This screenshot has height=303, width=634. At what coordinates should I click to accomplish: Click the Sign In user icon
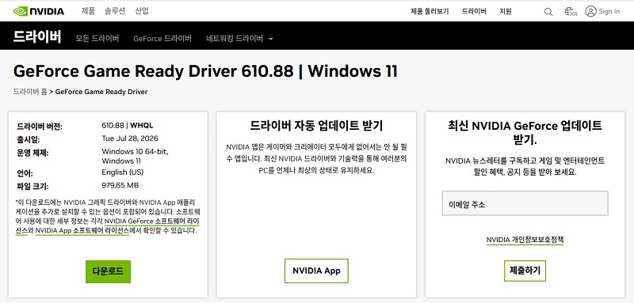pyautogui.click(x=590, y=11)
